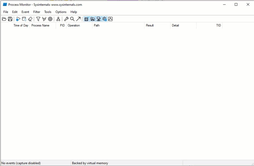Image resolution: width=254 pixels, height=166 pixels.
Task: Open the Options menu
Action: [61, 12]
